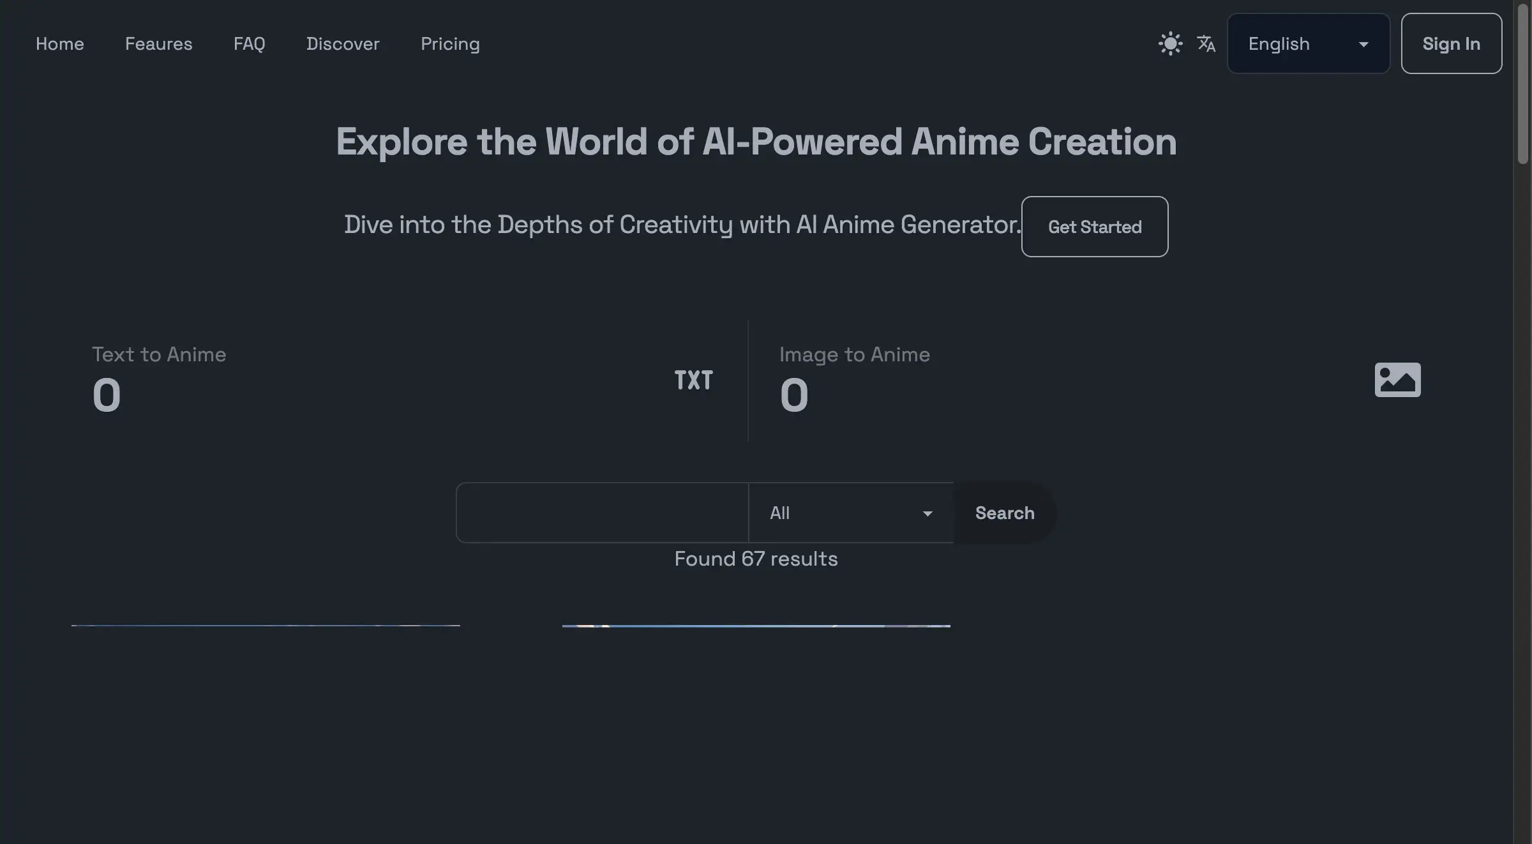Click the Search button

coord(1004,513)
